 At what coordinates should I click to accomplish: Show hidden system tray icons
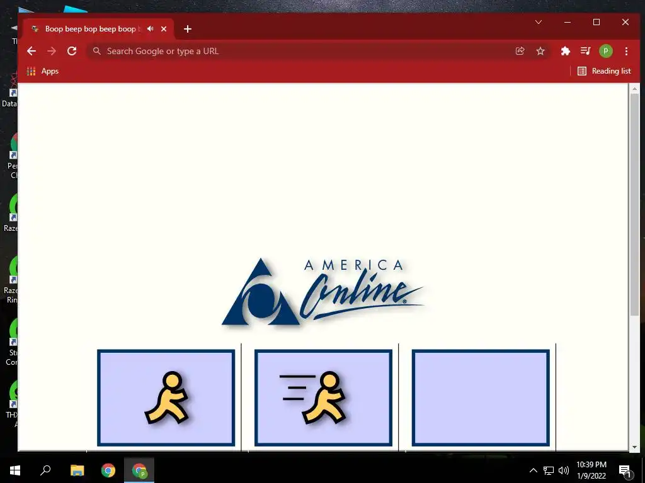click(x=533, y=470)
